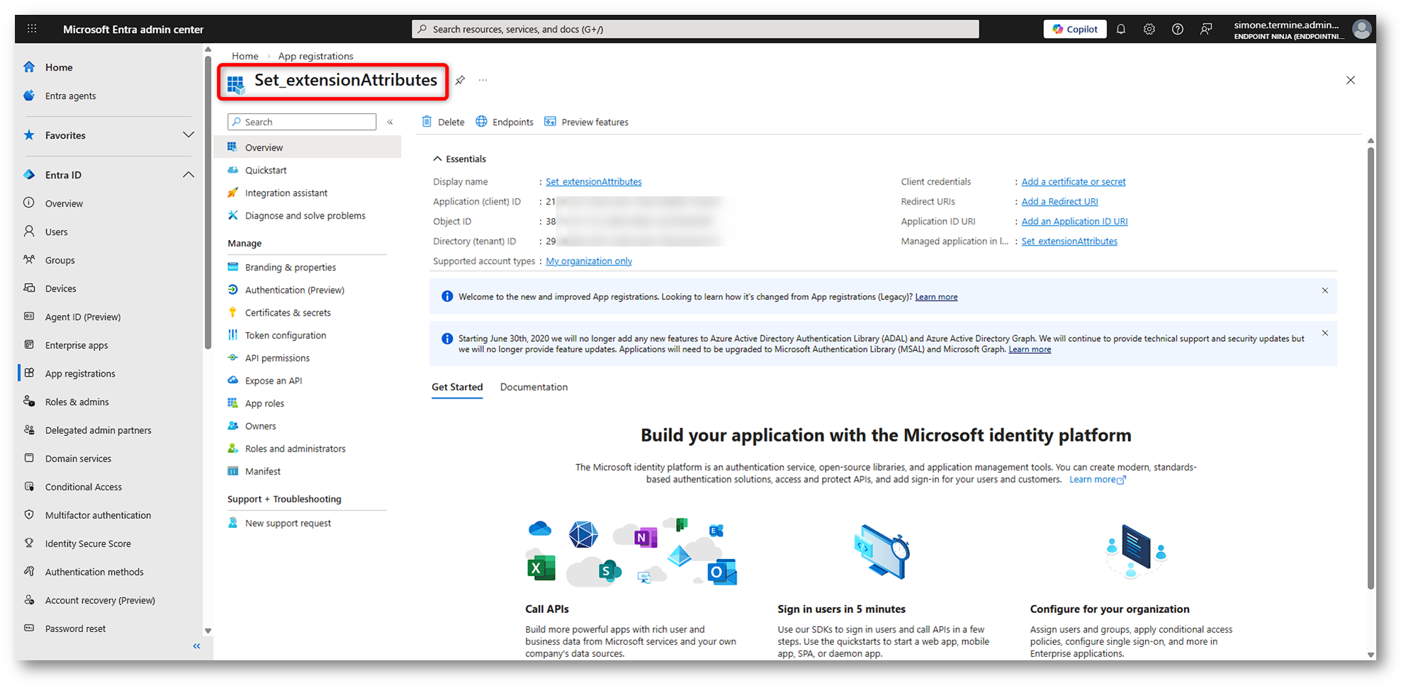Pin the Set_extensionAttributes app page

pyautogui.click(x=460, y=80)
